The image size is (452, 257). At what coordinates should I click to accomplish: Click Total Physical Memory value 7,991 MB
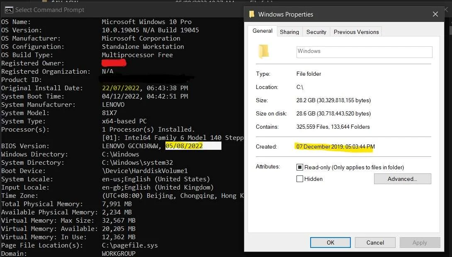coord(117,204)
